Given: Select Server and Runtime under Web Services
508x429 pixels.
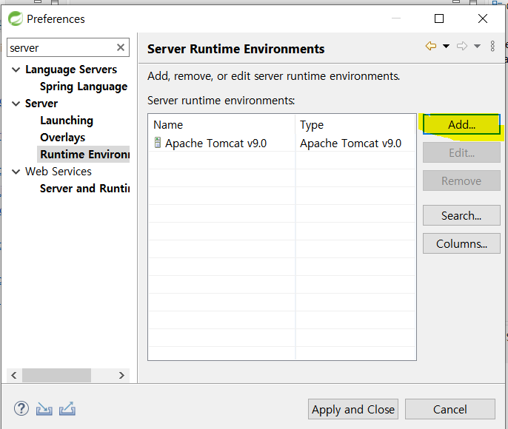Looking at the screenshot, I should [84, 189].
